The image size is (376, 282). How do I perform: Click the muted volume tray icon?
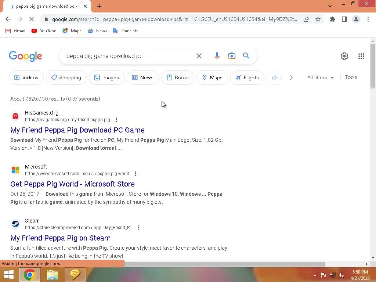click(341, 275)
